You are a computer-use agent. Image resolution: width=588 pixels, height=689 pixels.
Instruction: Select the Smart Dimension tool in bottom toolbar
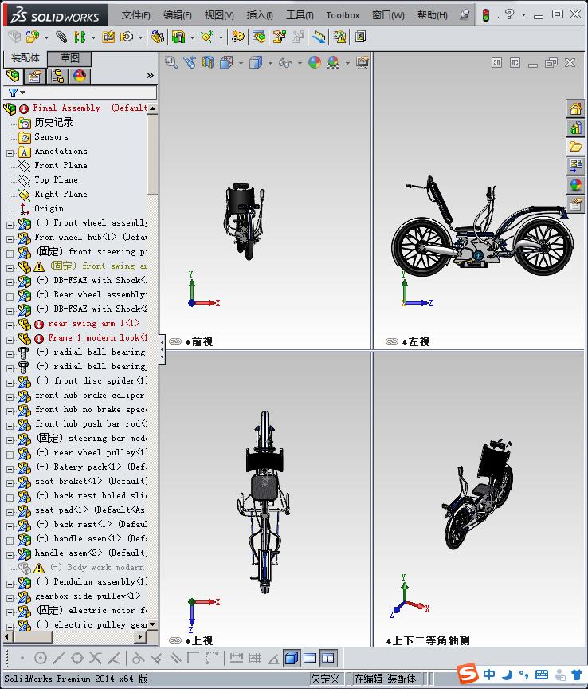coord(237,658)
